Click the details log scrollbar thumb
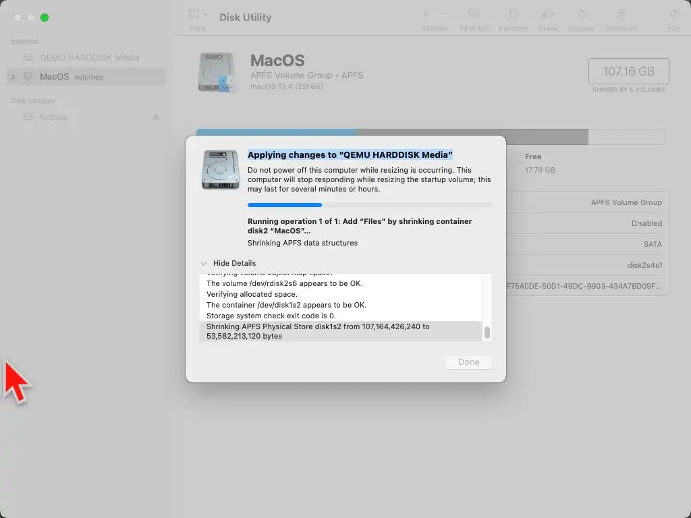Screen dimensions: 691x518 point(487,333)
